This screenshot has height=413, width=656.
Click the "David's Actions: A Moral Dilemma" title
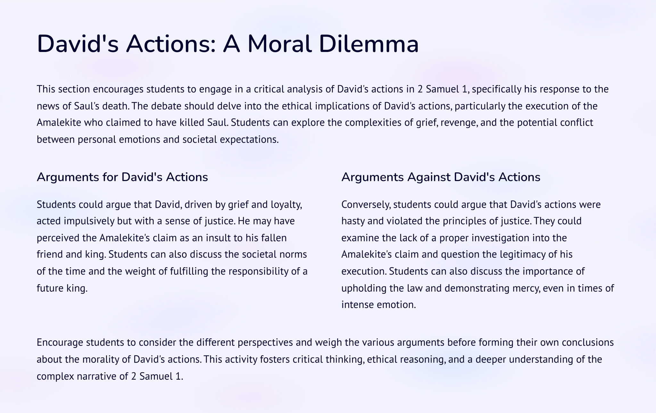(x=228, y=44)
